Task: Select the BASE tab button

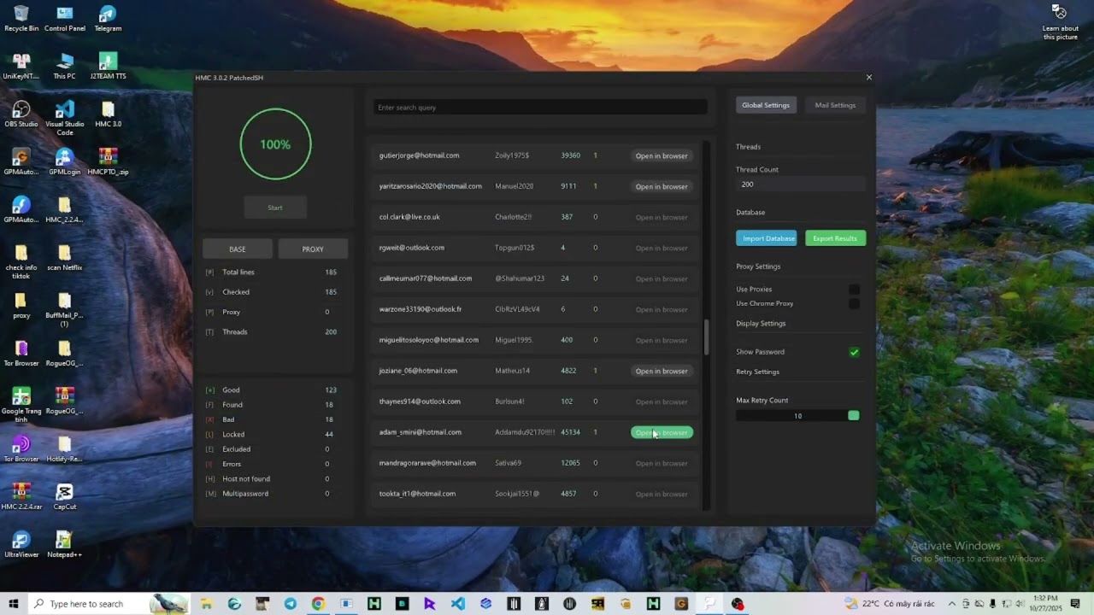Action: click(238, 249)
